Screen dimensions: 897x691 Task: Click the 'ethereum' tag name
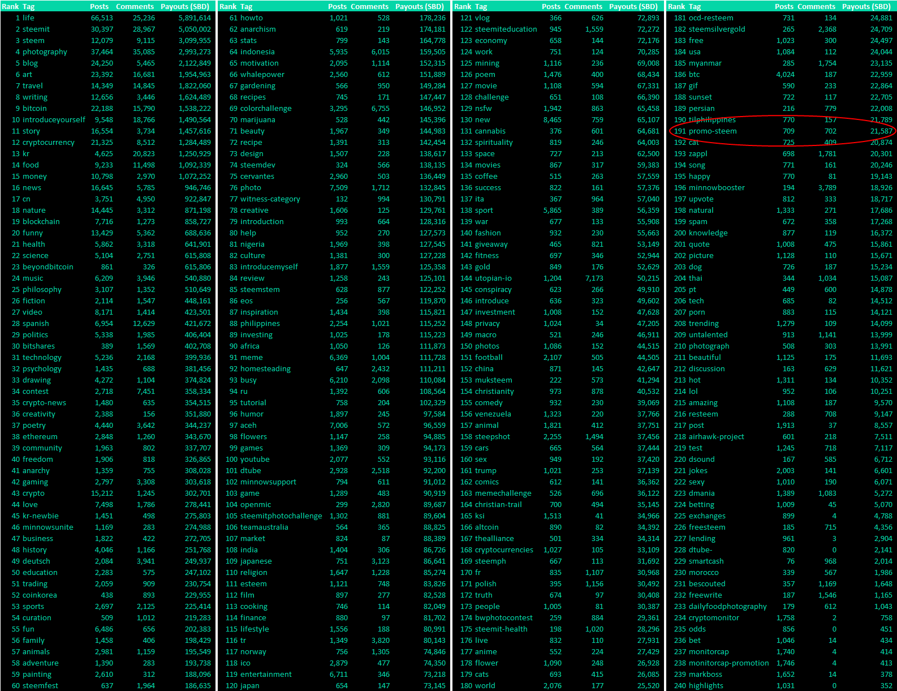pos(40,436)
